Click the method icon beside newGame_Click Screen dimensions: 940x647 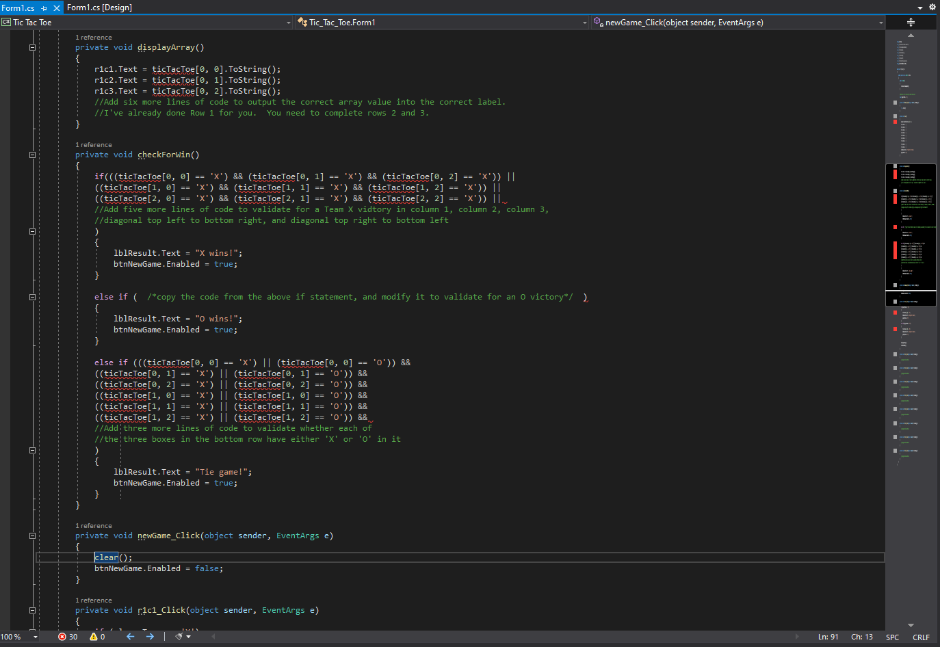click(599, 23)
